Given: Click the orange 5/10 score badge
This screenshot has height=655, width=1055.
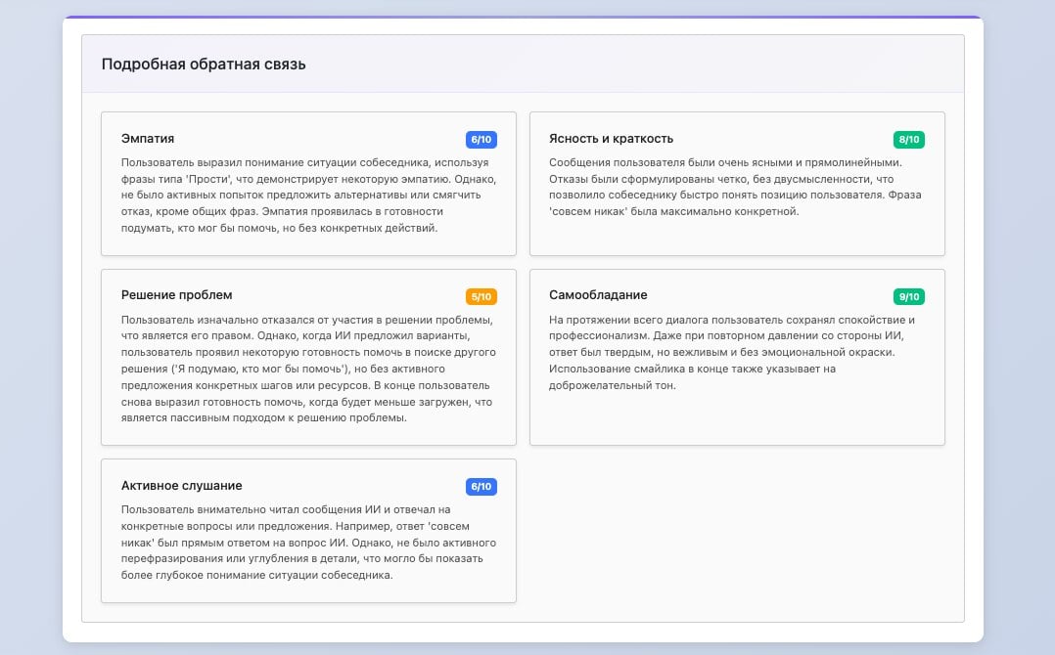Looking at the screenshot, I should (x=482, y=296).
